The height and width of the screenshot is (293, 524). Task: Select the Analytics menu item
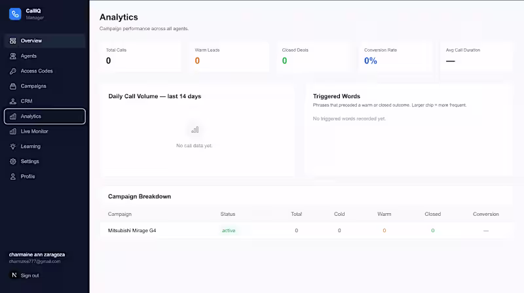click(x=45, y=116)
